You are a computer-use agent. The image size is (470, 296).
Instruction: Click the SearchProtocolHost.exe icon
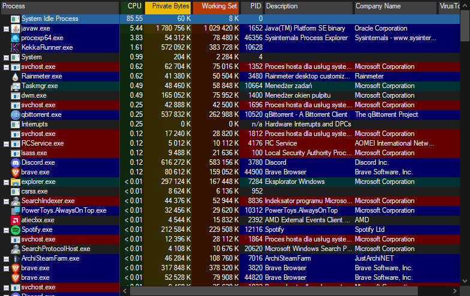pyautogui.click(x=16, y=249)
